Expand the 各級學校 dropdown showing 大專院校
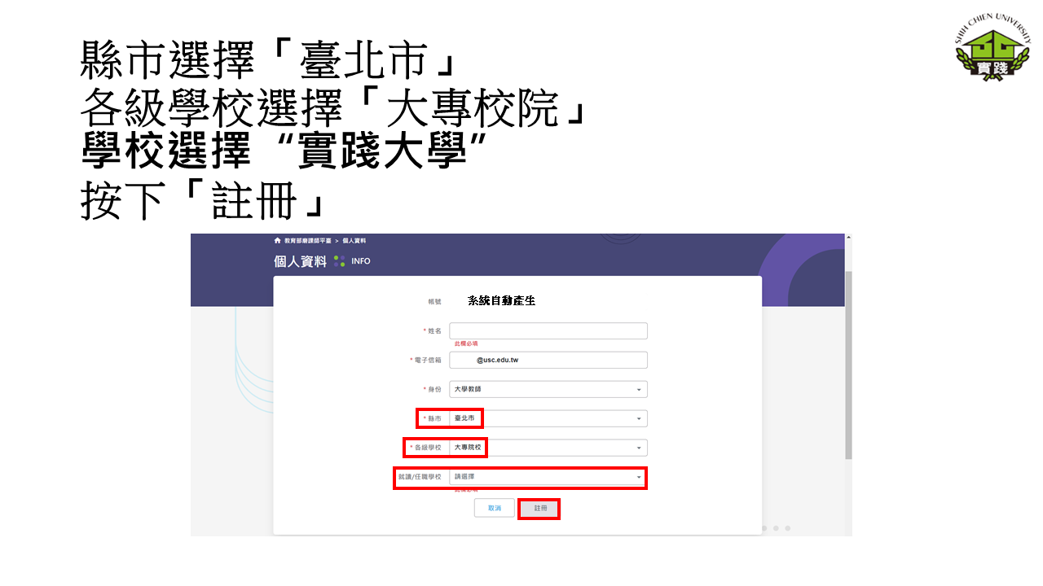This screenshot has width=1043, height=586. point(548,448)
